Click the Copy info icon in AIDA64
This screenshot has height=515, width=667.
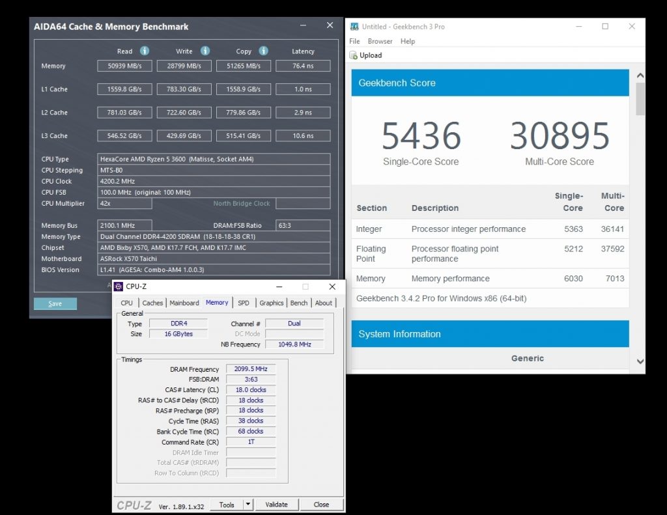tap(263, 51)
